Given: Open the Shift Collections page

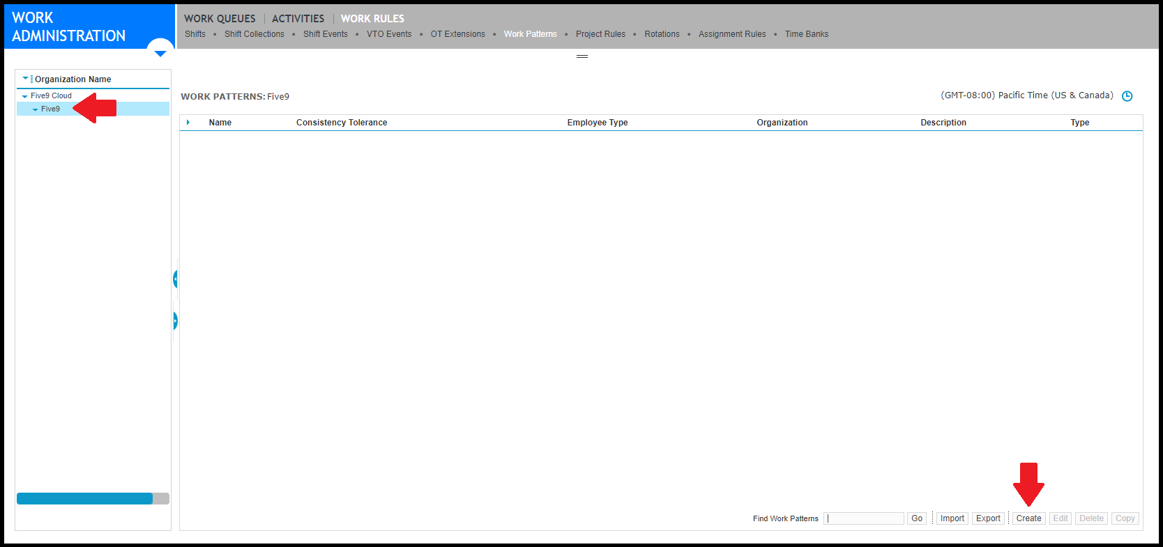Looking at the screenshot, I should coord(254,34).
